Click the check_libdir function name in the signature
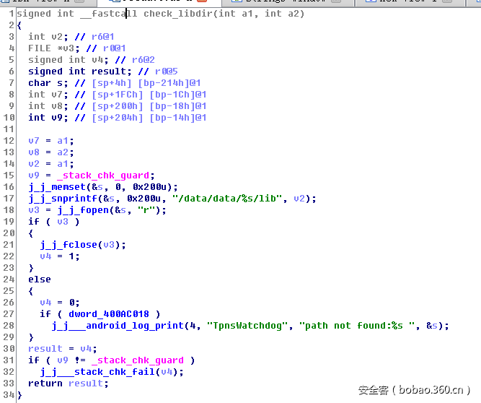 click(x=178, y=14)
